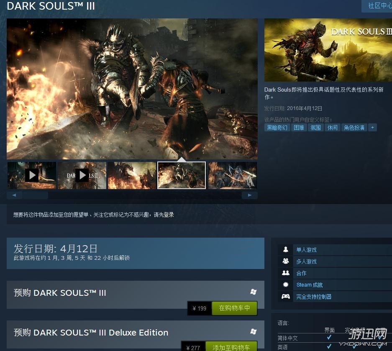Click the co-op players icon
The width and height of the screenshot is (392, 351).
pos(286,273)
